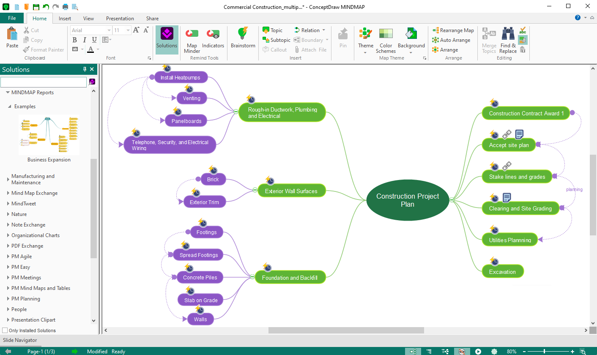Open the Map Minder tool
Screen dimensions: 597x355
pos(192,40)
